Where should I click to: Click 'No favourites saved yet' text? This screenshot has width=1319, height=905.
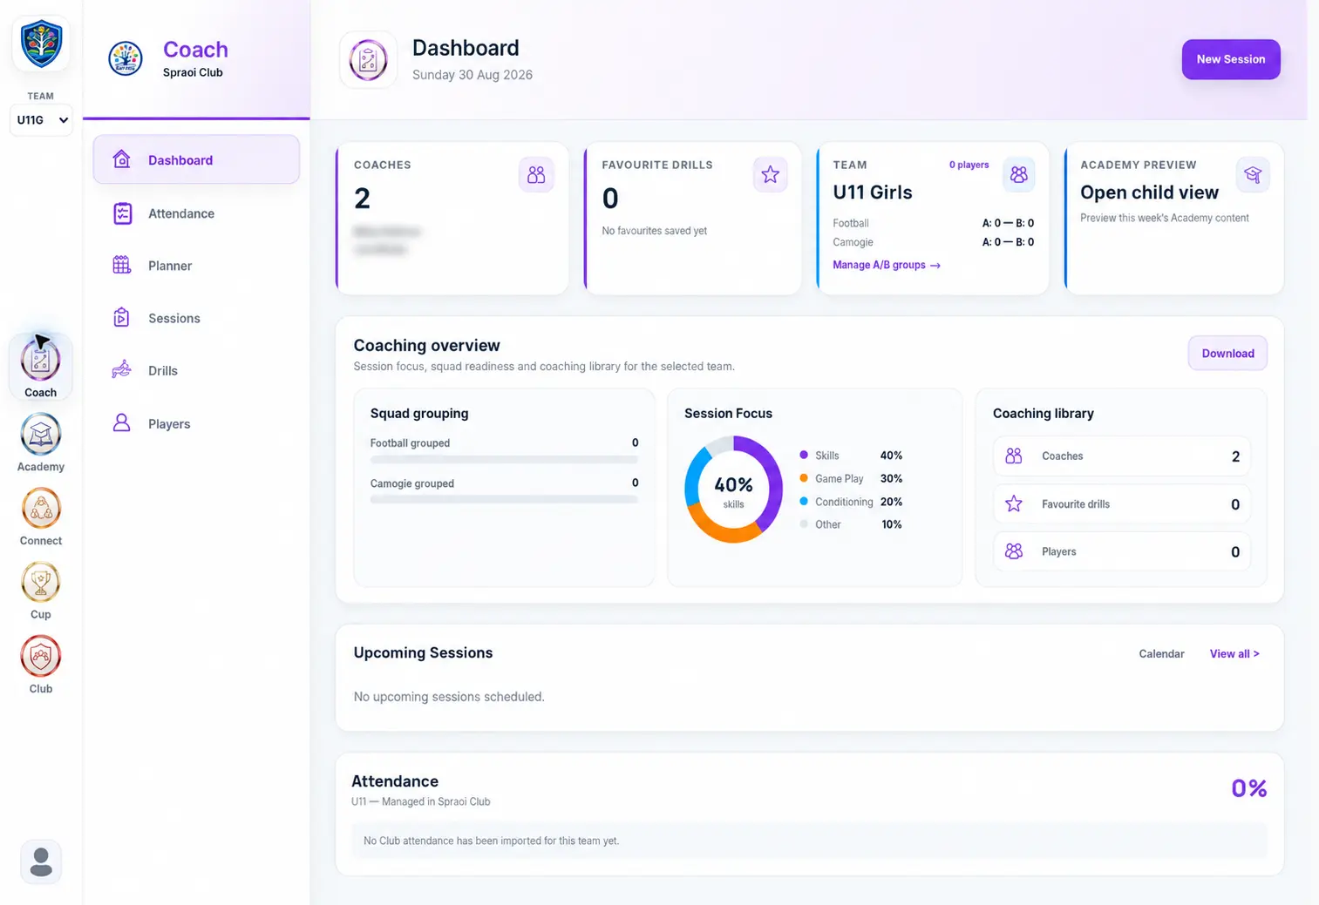[654, 231]
